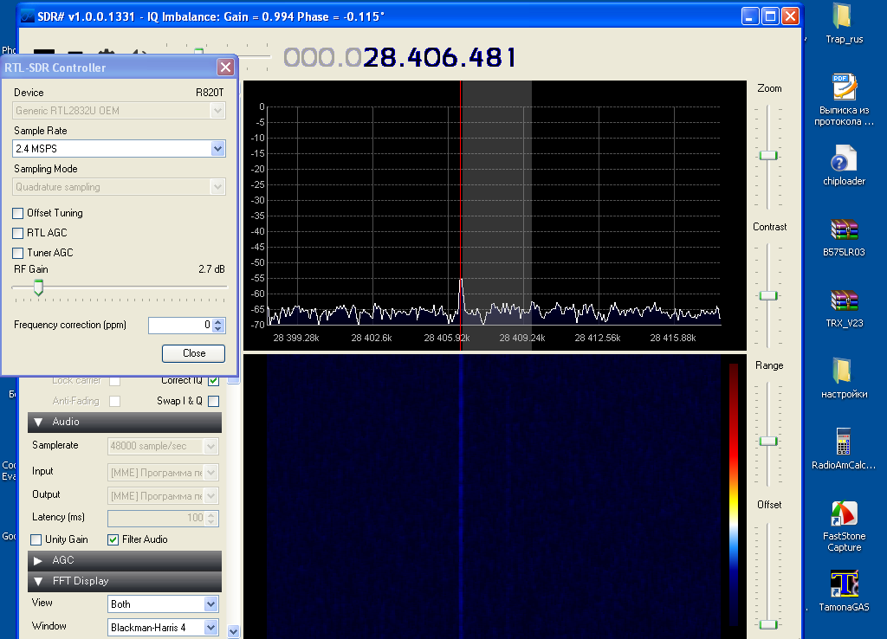
Task: Open the B575LR03 archive icon
Action: 843,230
